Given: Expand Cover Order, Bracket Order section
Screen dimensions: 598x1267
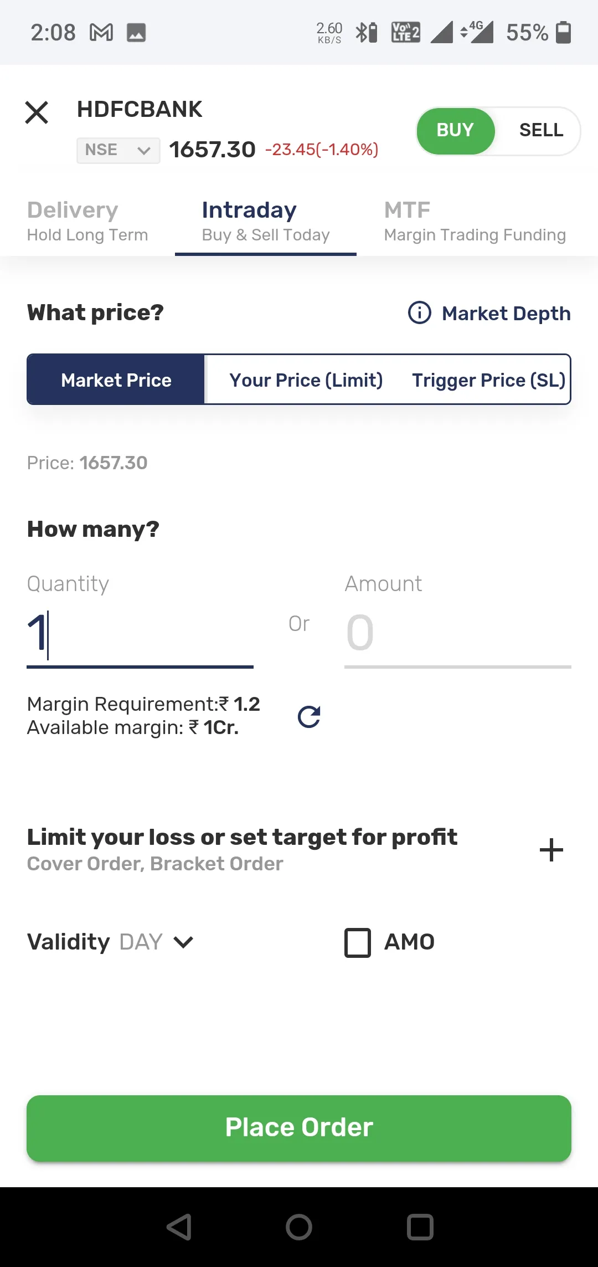Looking at the screenshot, I should click(551, 850).
